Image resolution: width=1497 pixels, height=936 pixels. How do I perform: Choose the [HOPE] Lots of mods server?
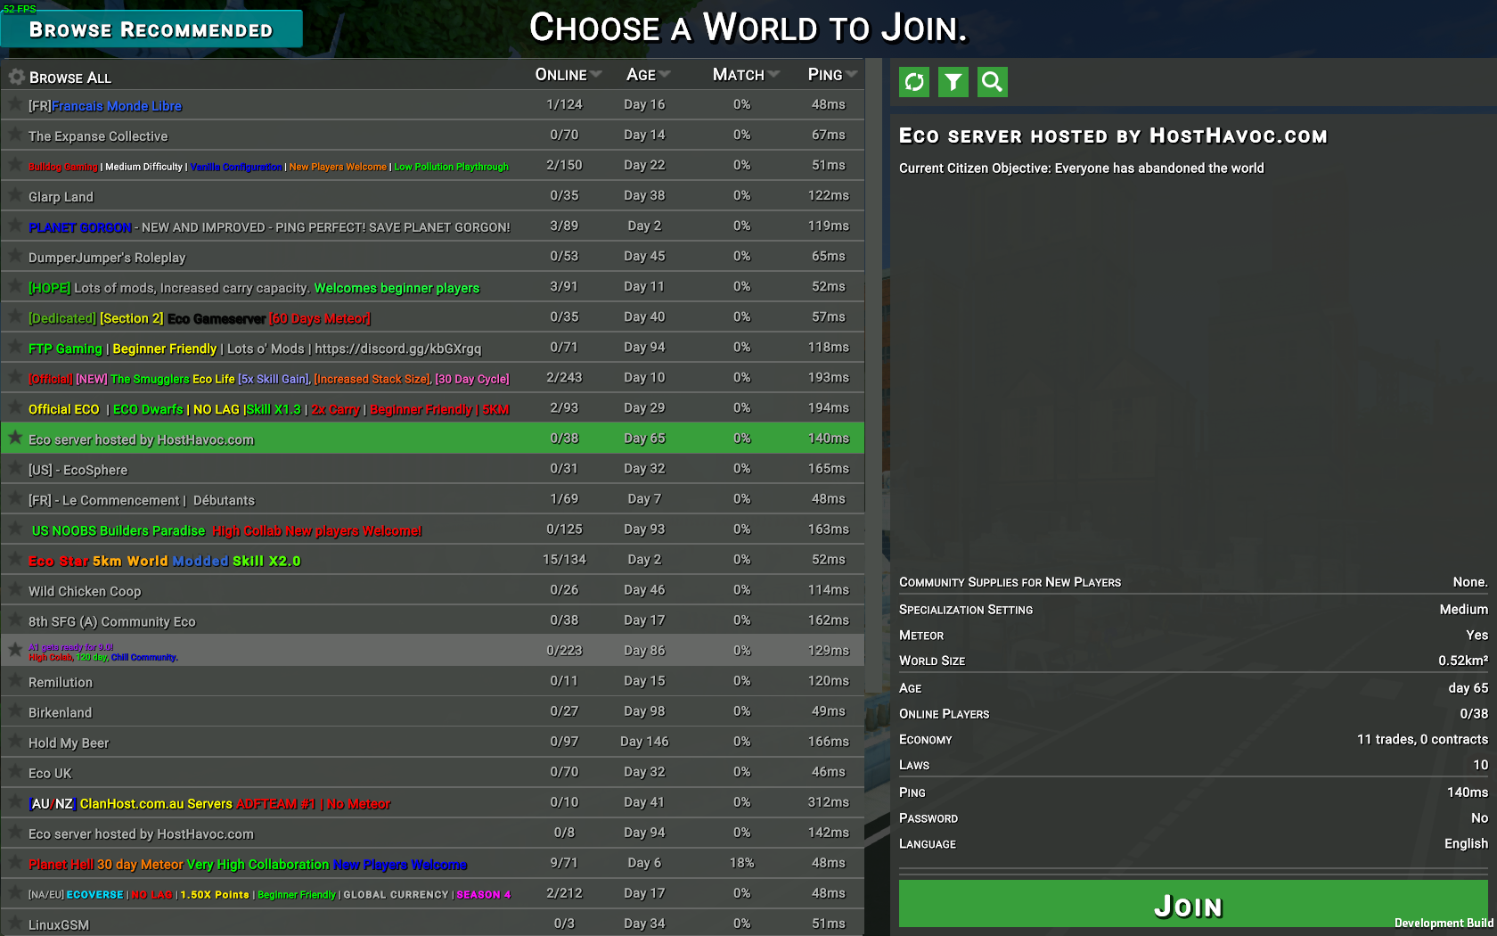pyautogui.click(x=433, y=287)
